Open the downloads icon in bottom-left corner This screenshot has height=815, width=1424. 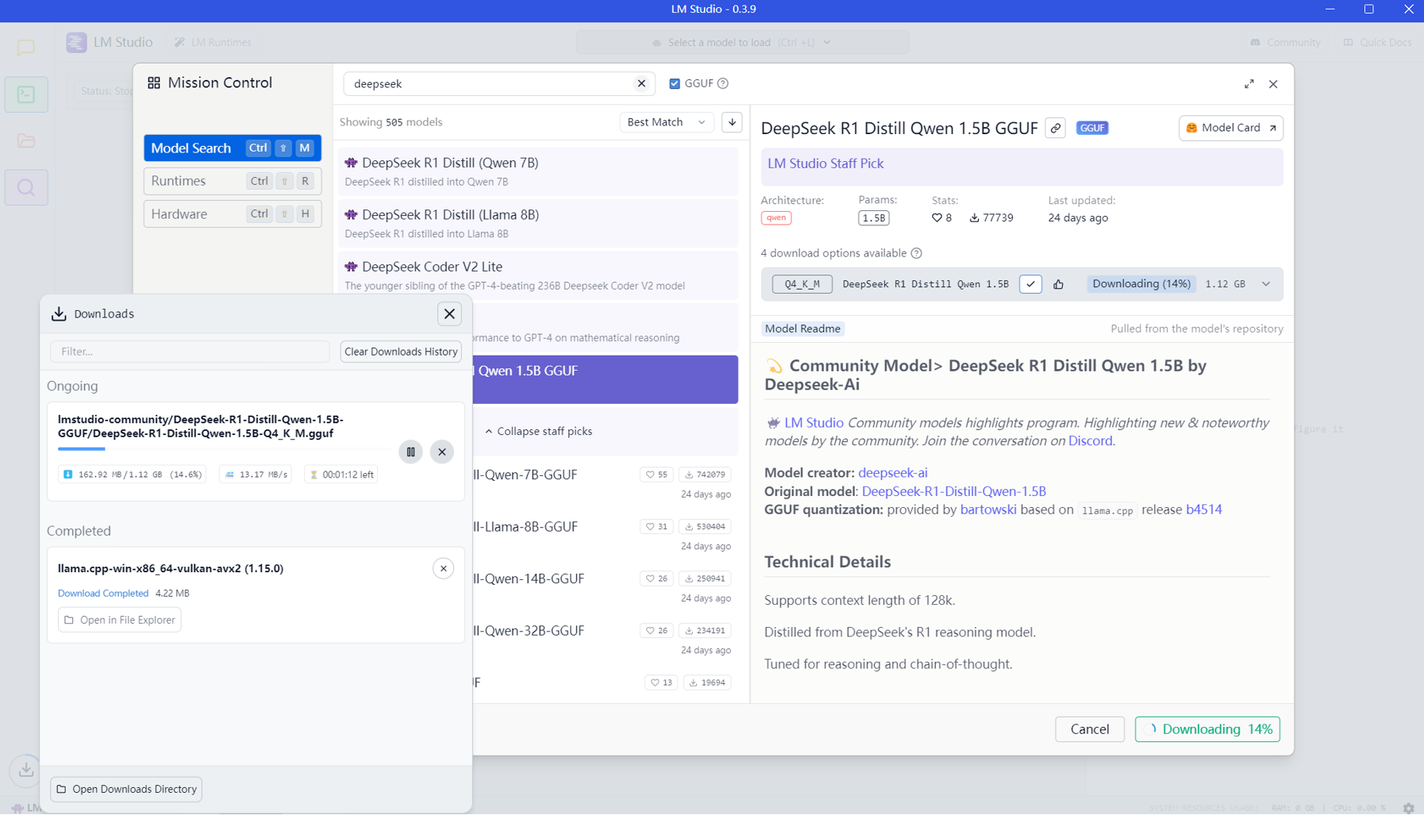[26, 770]
